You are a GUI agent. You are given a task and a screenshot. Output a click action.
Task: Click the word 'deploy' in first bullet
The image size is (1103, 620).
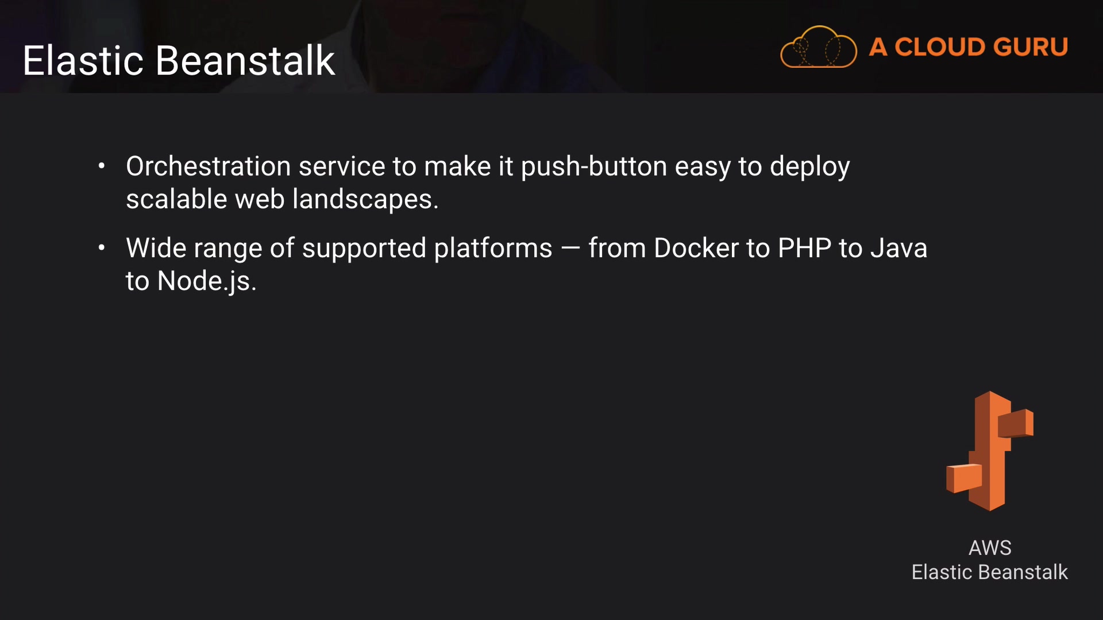[x=809, y=166]
